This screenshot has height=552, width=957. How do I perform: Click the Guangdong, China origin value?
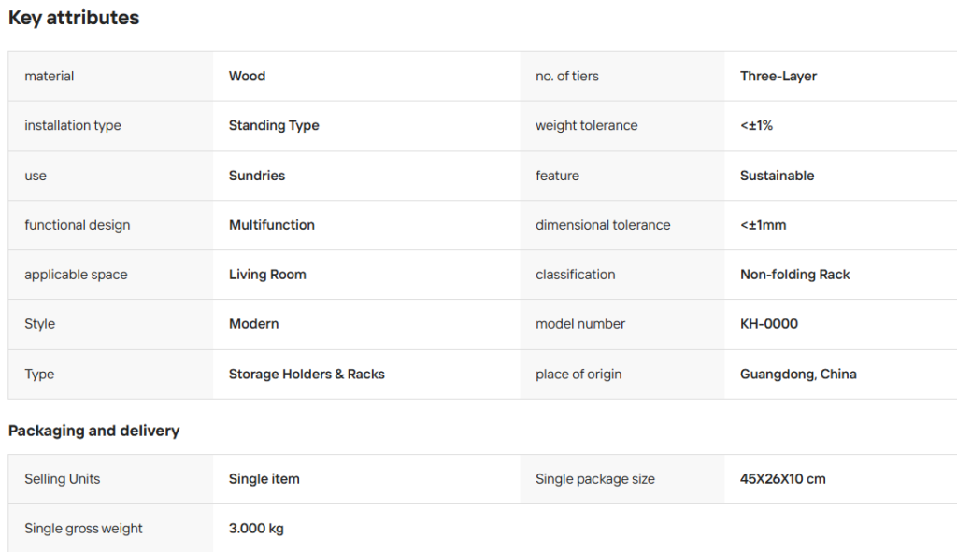point(798,374)
